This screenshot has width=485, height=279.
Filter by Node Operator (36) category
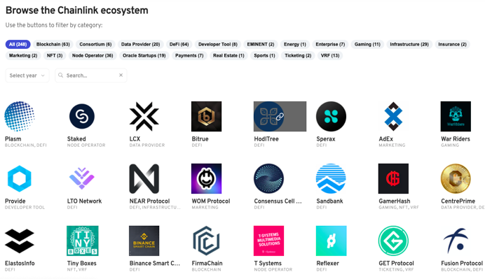93,55
